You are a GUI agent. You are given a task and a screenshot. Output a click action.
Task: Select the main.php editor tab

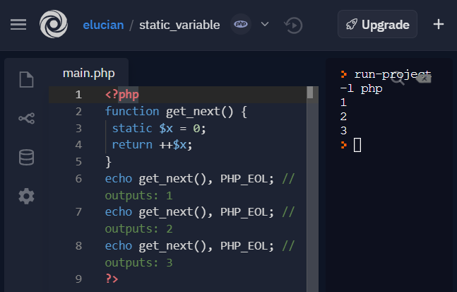pyautogui.click(x=88, y=73)
